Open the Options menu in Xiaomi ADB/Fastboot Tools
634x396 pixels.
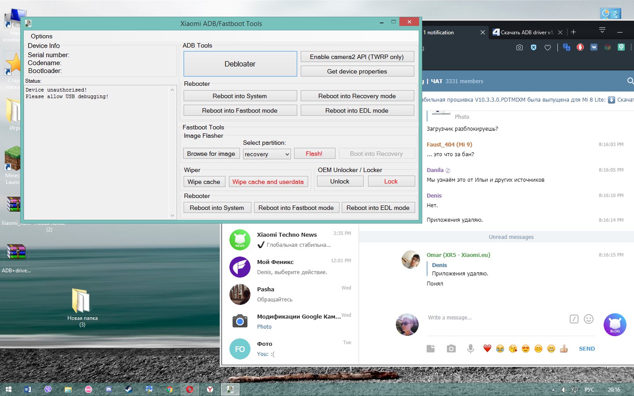click(41, 36)
